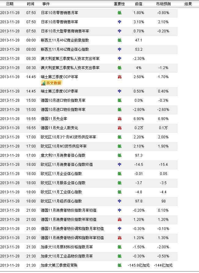This screenshot has height=273, width=199.
Task: Select event 欧元区11月消费者信心指数终值
Action: point(67,165)
